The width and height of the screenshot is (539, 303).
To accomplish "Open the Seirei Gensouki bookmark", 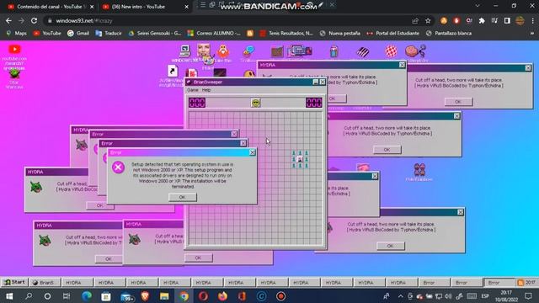I will click(155, 34).
